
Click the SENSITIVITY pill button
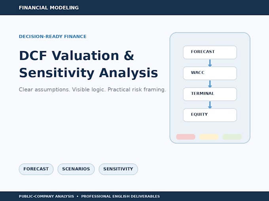tap(118, 169)
